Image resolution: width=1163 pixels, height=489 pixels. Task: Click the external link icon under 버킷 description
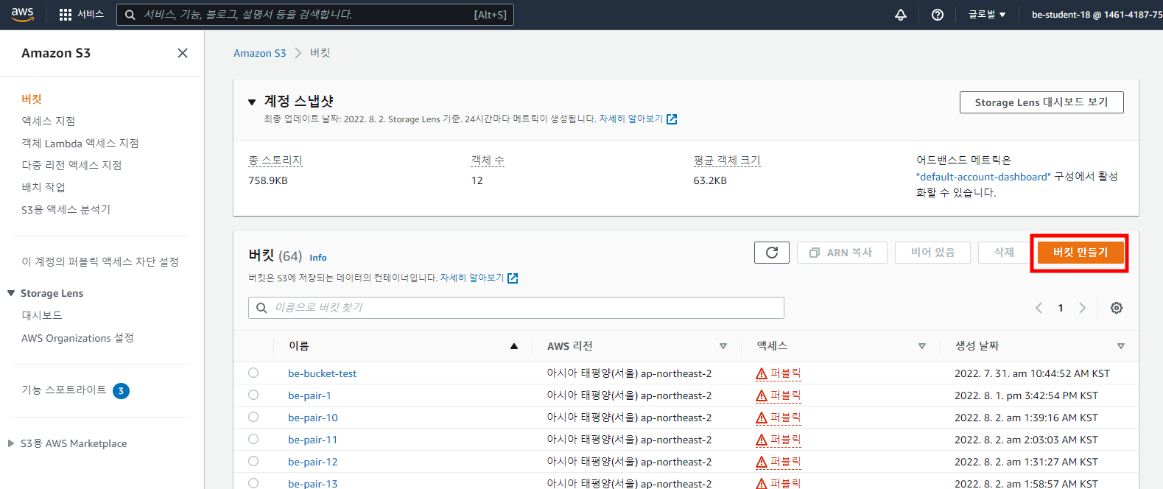pos(513,278)
